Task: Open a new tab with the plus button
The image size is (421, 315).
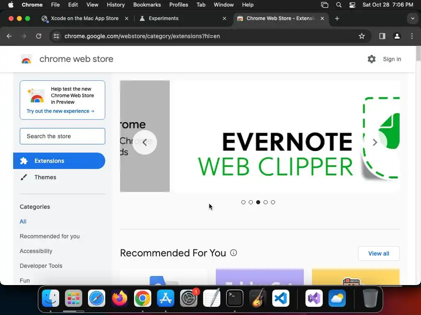Action: point(337,18)
